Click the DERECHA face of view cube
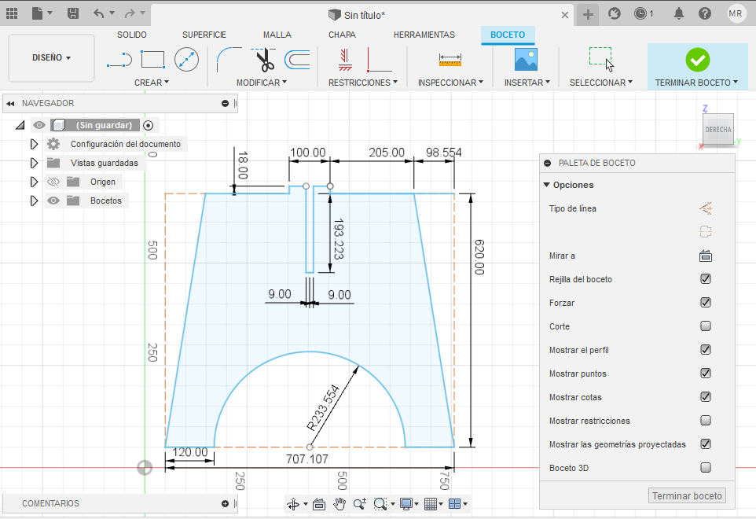The height and width of the screenshot is (519, 756). coord(717,130)
